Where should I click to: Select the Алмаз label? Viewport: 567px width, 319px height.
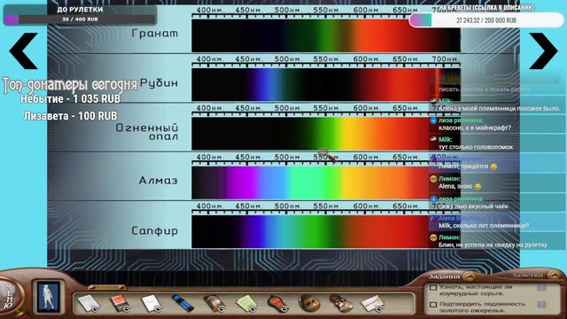[x=158, y=180]
